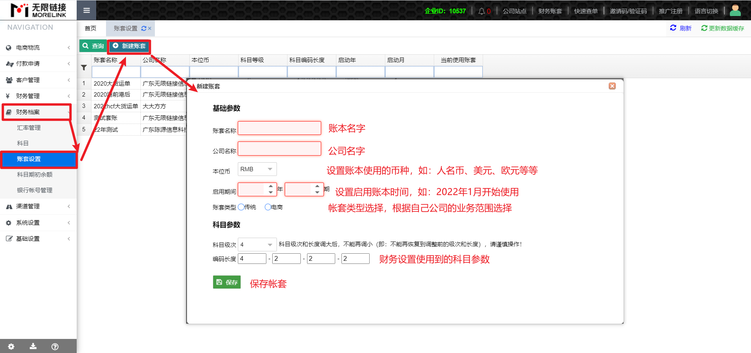Open the 本位币 RMB currency dropdown
The height and width of the screenshot is (353, 751).
tap(257, 169)
